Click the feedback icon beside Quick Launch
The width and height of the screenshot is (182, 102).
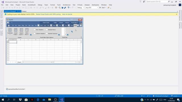click(144, 2)
